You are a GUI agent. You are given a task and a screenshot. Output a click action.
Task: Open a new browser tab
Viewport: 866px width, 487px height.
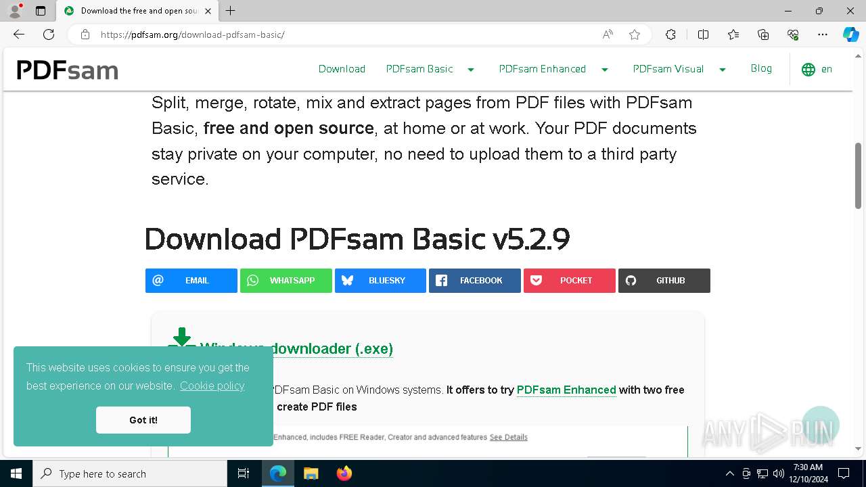click(231, 11)
